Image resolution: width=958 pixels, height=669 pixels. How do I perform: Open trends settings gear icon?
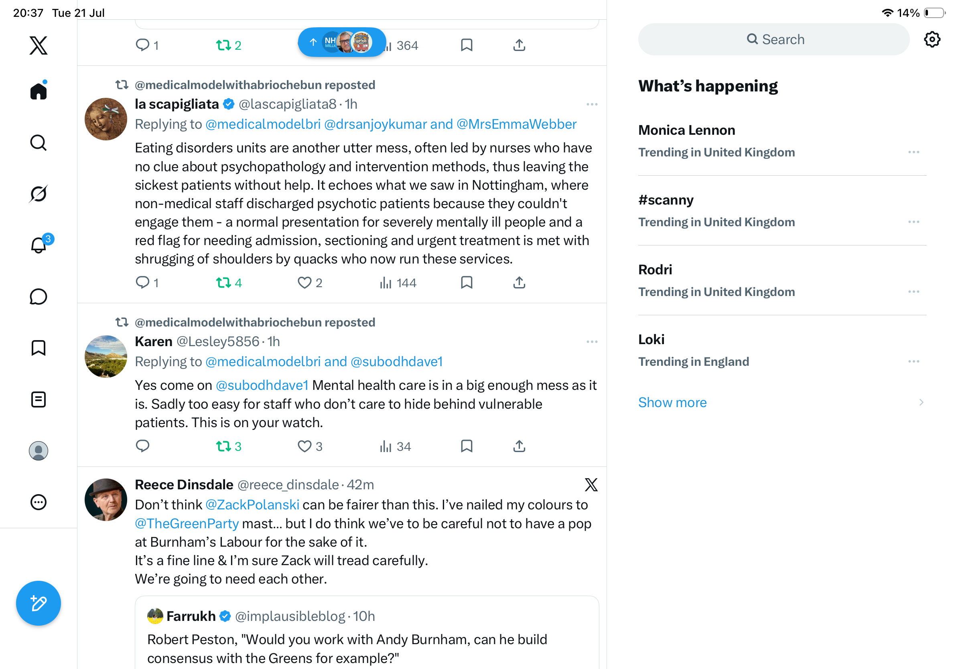[932, 39]
